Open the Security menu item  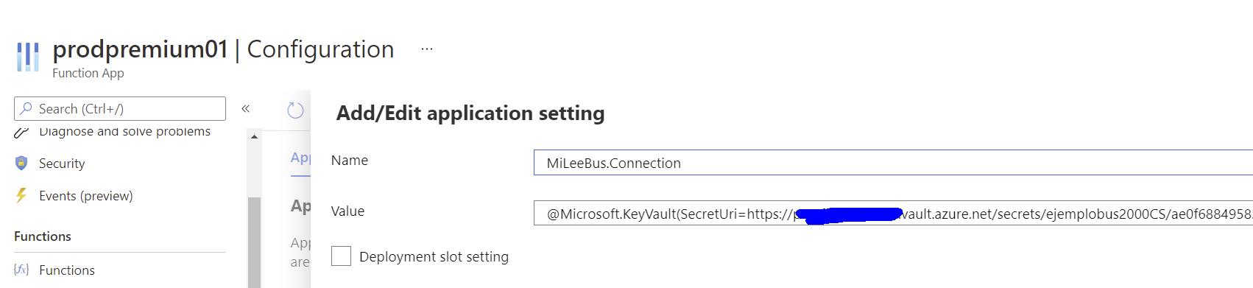pos(62,164)
